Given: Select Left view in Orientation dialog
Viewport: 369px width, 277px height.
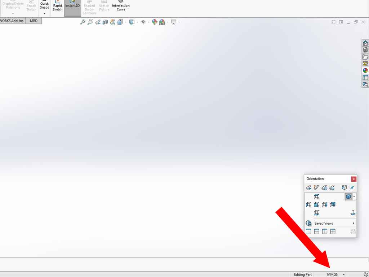Looking at the screenshot, I should point(308,204).
